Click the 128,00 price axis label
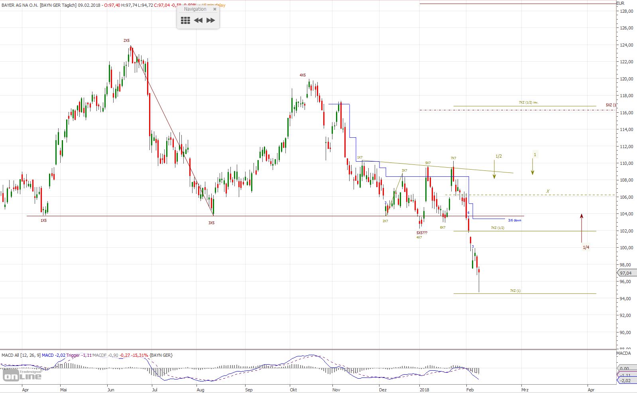Image resolution: width=637 pixels, height=393 pixels. click(x=627, y=11)
